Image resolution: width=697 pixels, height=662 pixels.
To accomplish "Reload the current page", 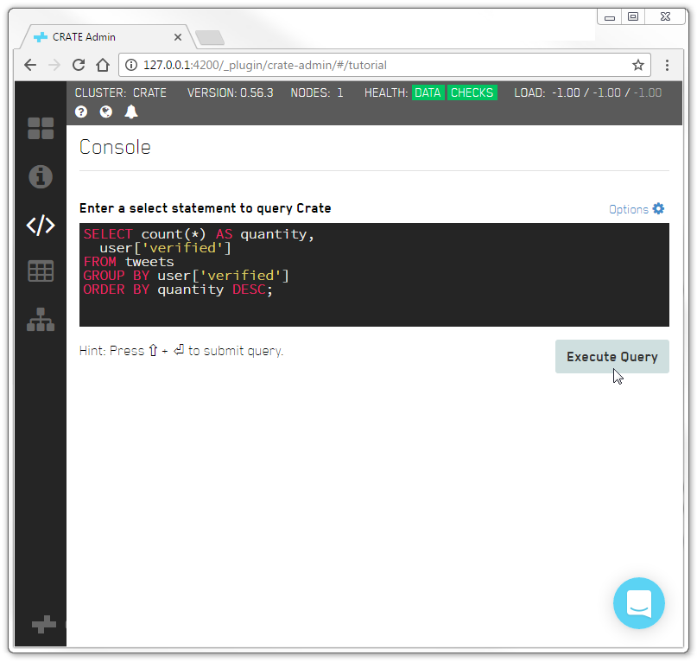I will pyautogui.click(x=79, y=65).
